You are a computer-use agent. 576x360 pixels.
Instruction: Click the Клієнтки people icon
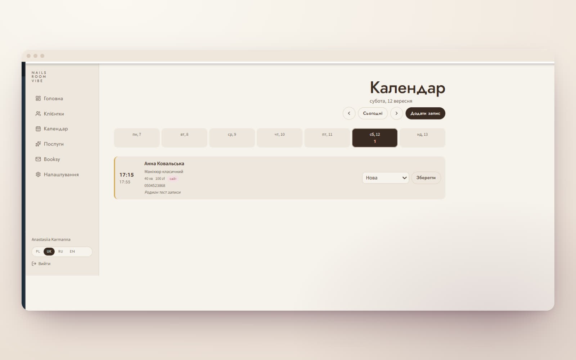(38, 114)
